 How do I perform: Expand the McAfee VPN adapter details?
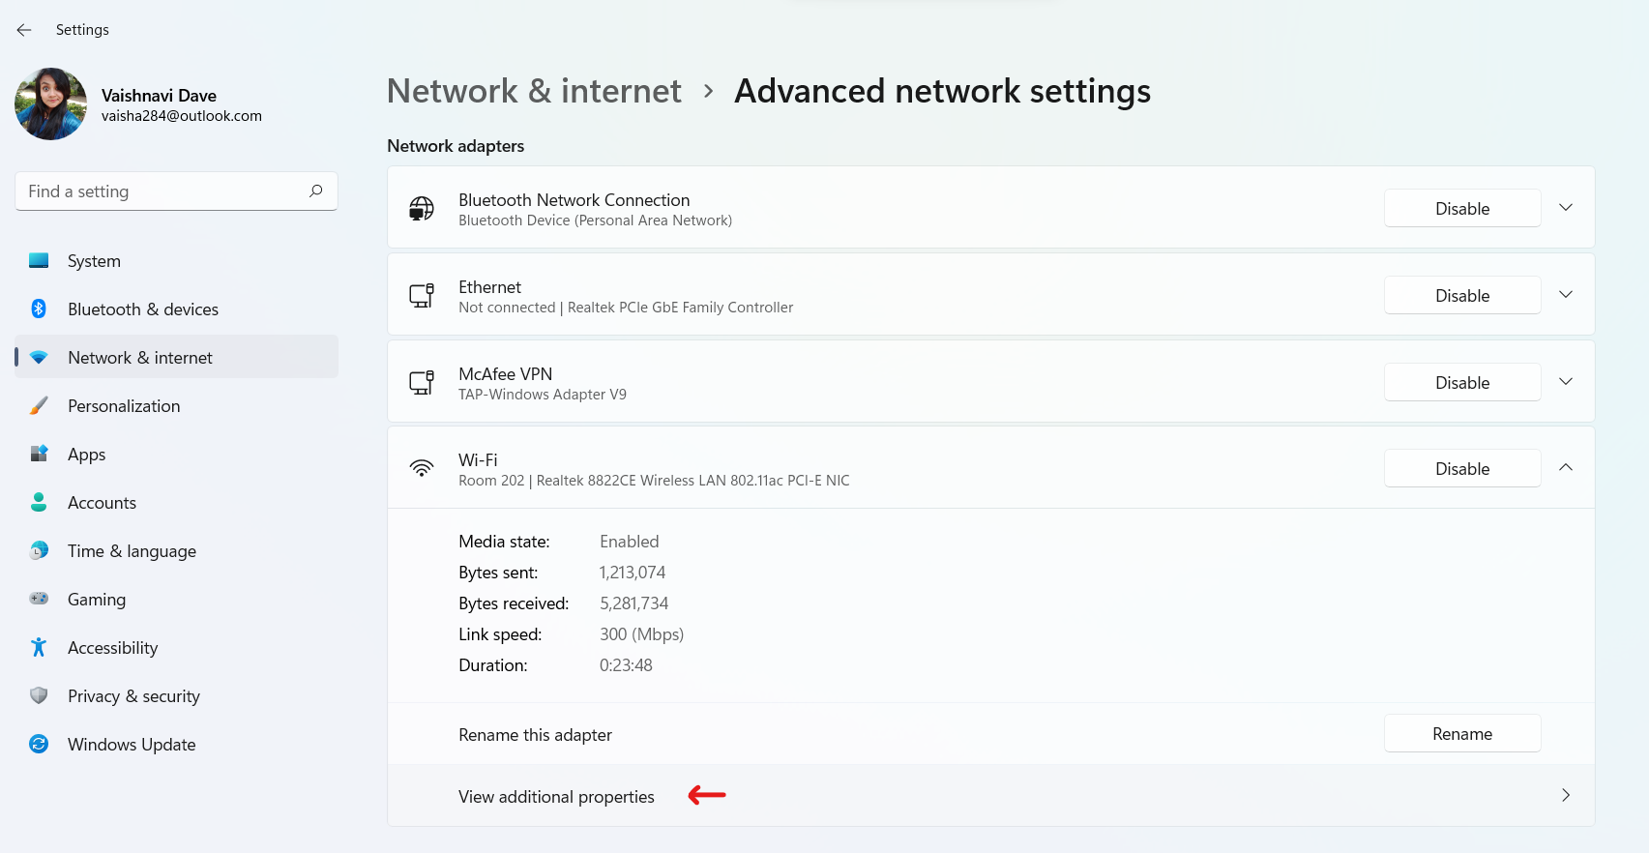pos(1566,382)
